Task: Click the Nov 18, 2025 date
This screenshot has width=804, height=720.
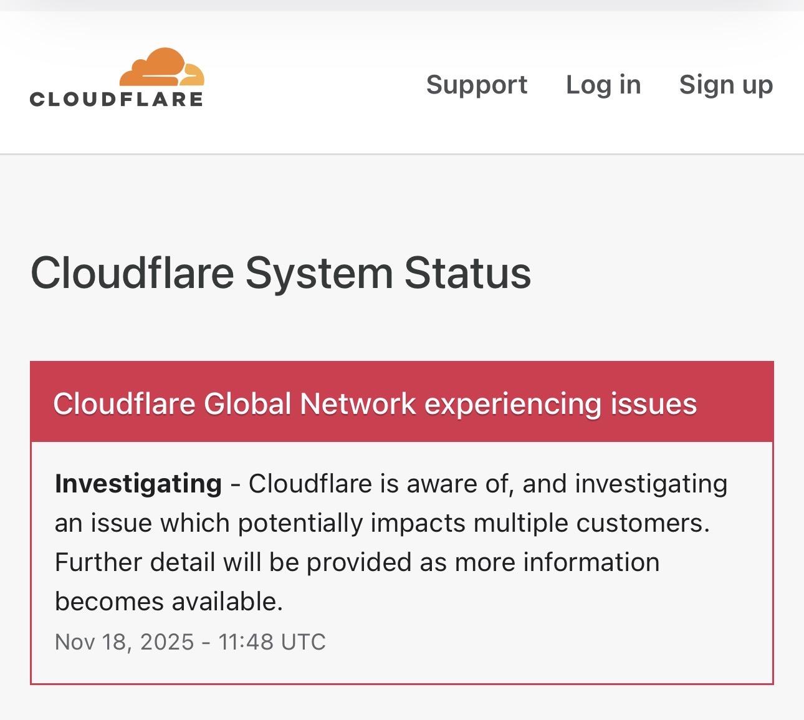Action: click(125, 641)
